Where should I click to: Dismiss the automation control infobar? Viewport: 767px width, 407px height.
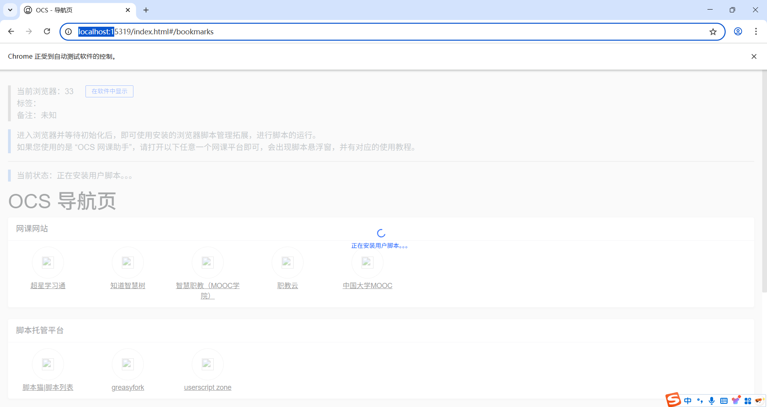click(754, 56)
